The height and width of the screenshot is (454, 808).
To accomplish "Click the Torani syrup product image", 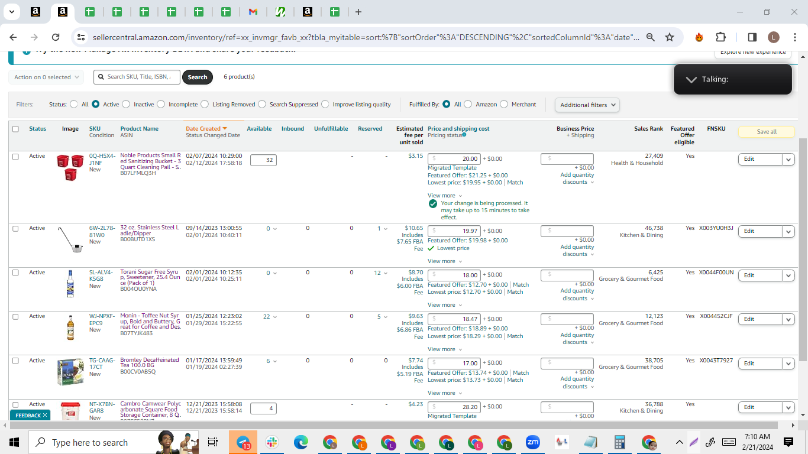I will tap(70, 284).
